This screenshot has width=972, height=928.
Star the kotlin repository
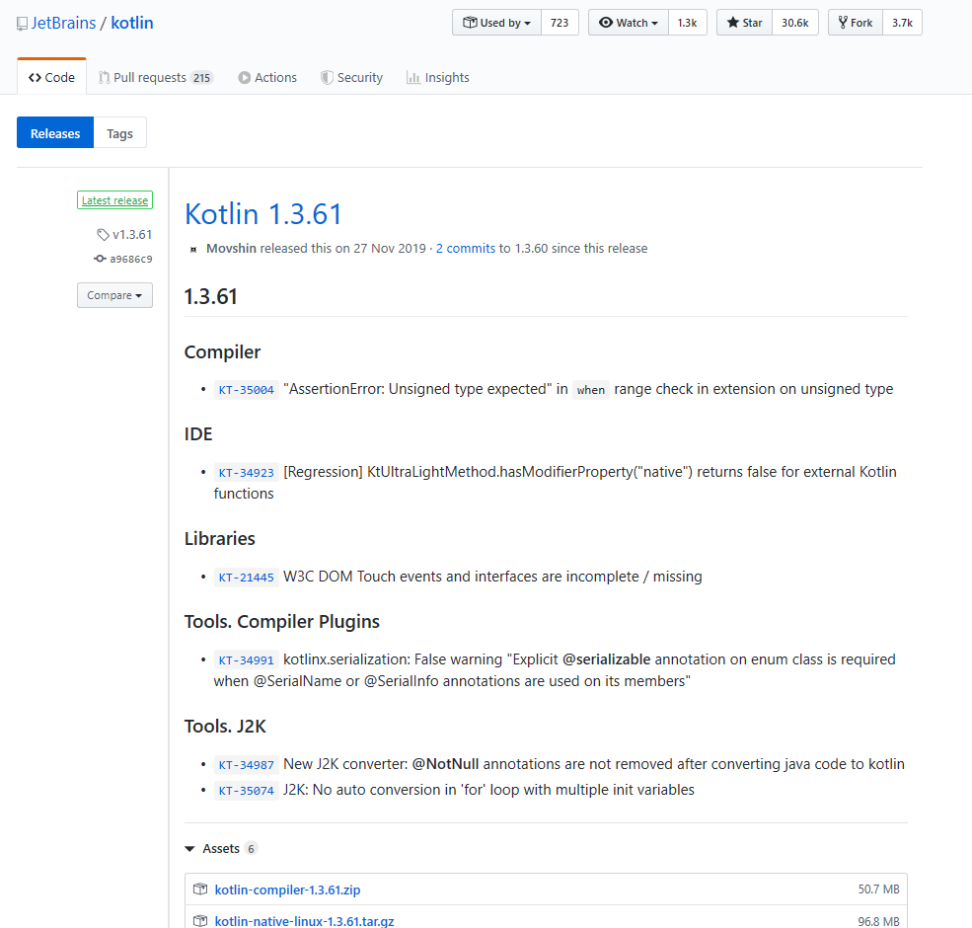pyautogui.click(x=744, y=23)
